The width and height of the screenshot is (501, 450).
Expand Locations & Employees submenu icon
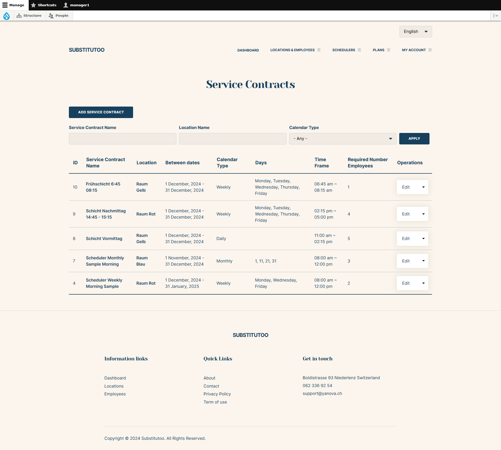[x=319, y=50]
